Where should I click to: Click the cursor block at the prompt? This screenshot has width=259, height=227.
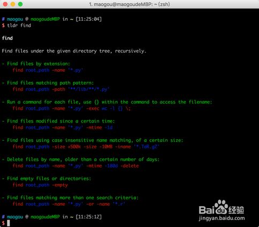[x=9, y=223]
